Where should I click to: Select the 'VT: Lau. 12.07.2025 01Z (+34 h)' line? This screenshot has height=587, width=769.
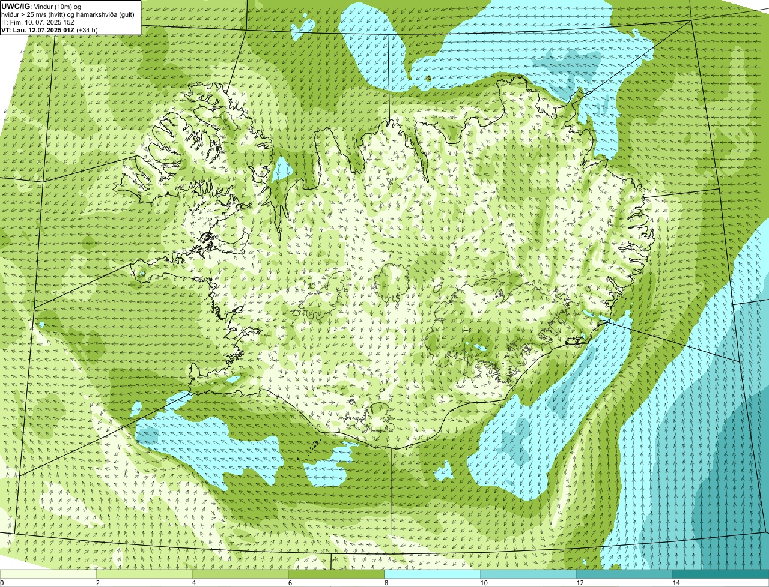click(49, 29)
